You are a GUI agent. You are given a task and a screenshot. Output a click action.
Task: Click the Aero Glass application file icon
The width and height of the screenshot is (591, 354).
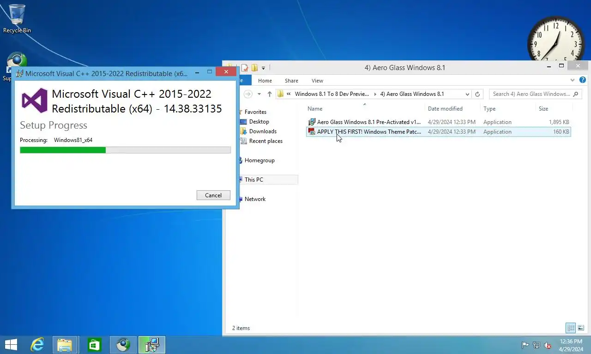click(x=312, y=122)
